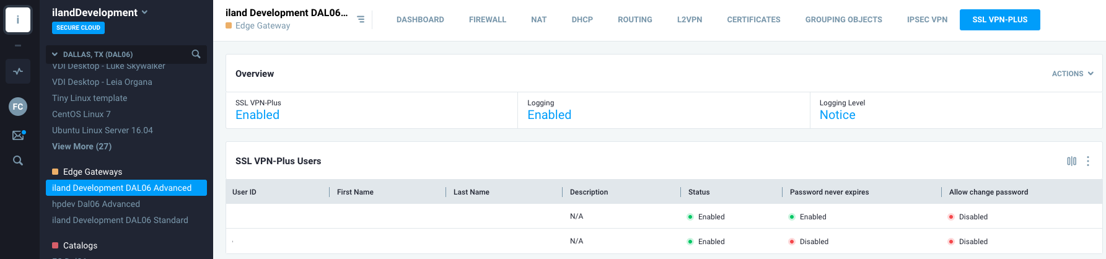Click the FC user avatar

point(18,107)
